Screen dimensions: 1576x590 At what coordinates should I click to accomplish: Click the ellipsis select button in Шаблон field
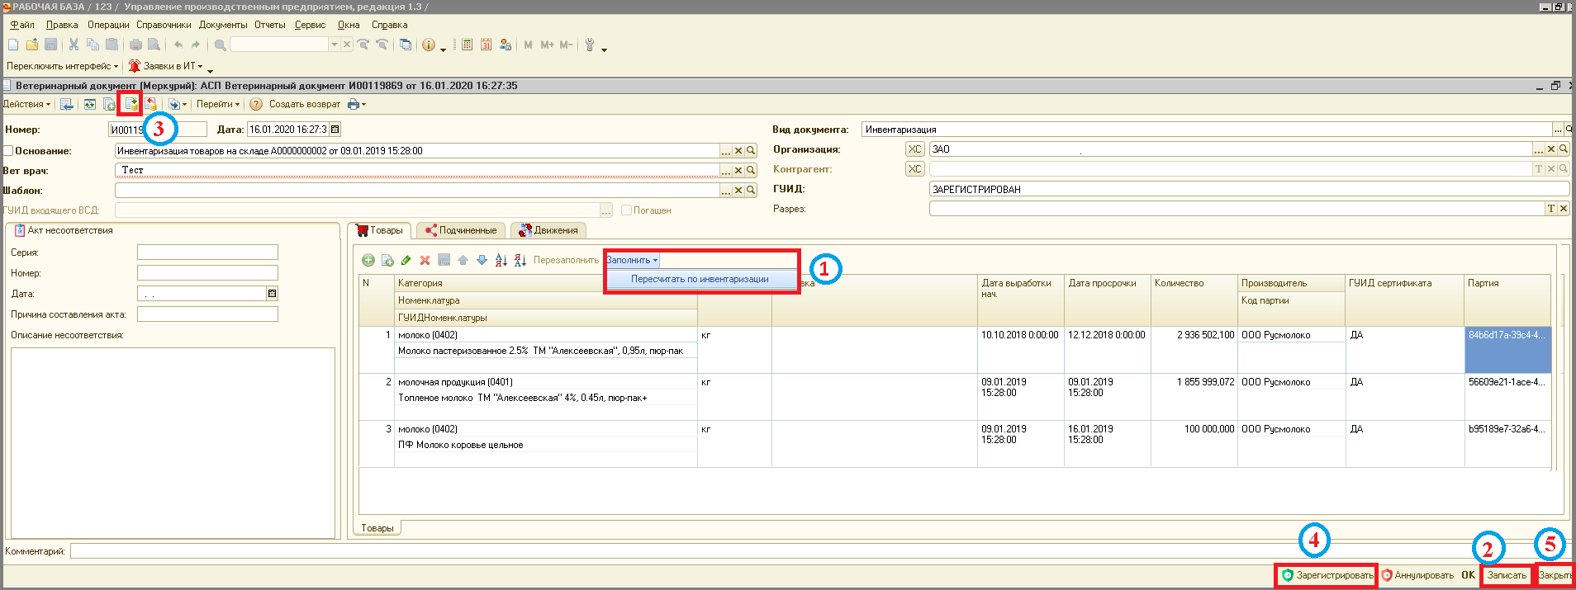tap(726, 190)
